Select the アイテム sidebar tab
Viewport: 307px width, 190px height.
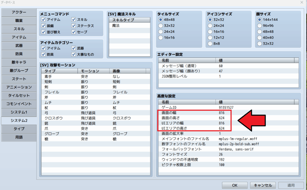point(19,37)
